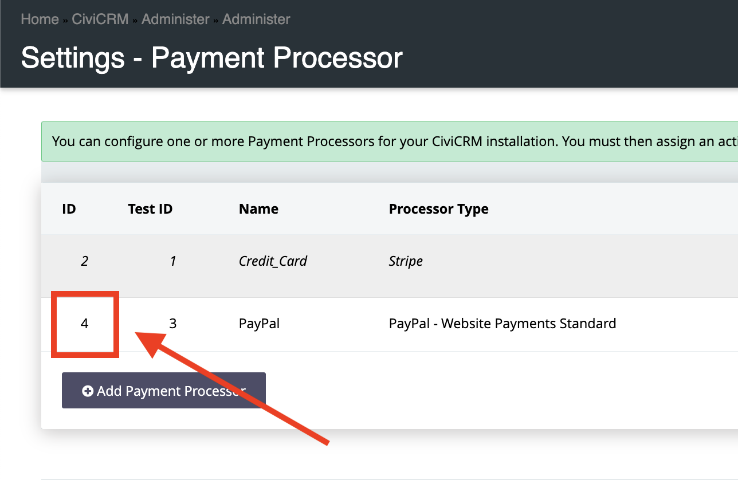738x480 pixels.
Task: Click the Stripe processor type cell
Action: (x=406, y=261)
